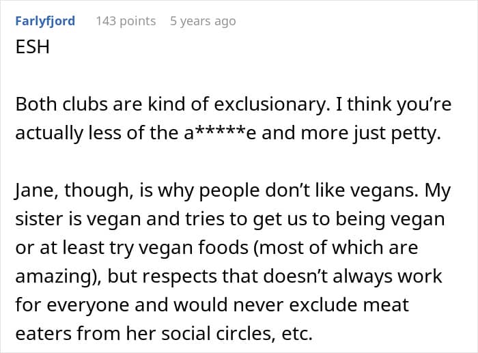
Task: Open the Farlyfjord user profile link
Action: tap(44, 21)
